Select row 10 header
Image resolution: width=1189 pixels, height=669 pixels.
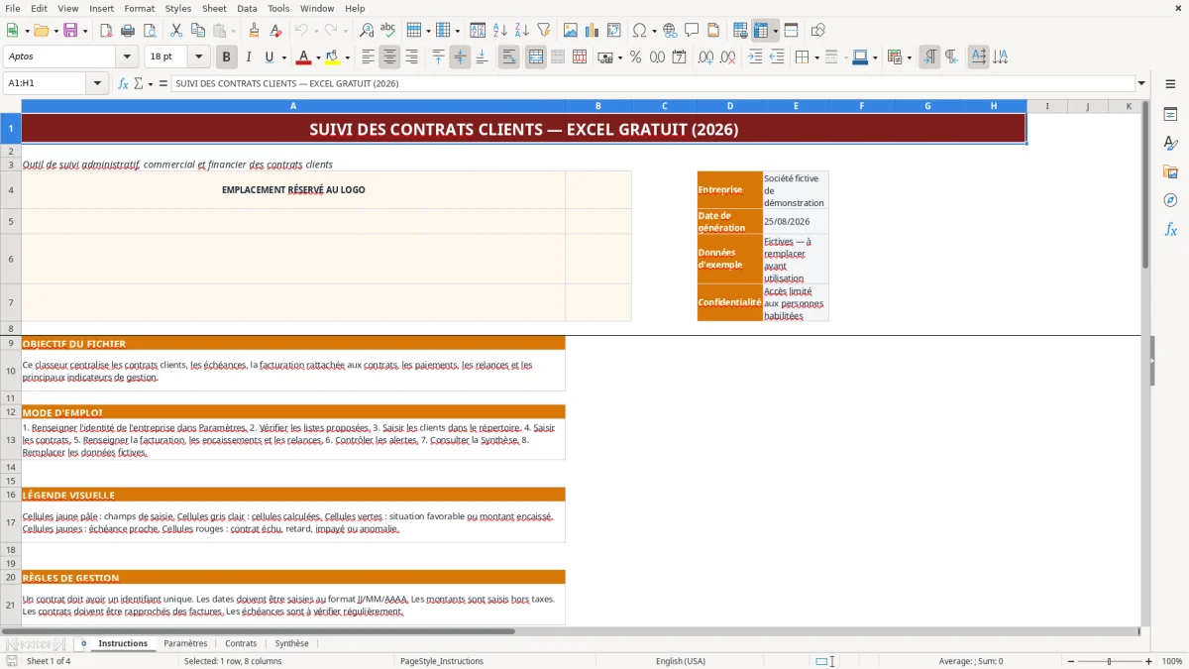click(11, 371)
